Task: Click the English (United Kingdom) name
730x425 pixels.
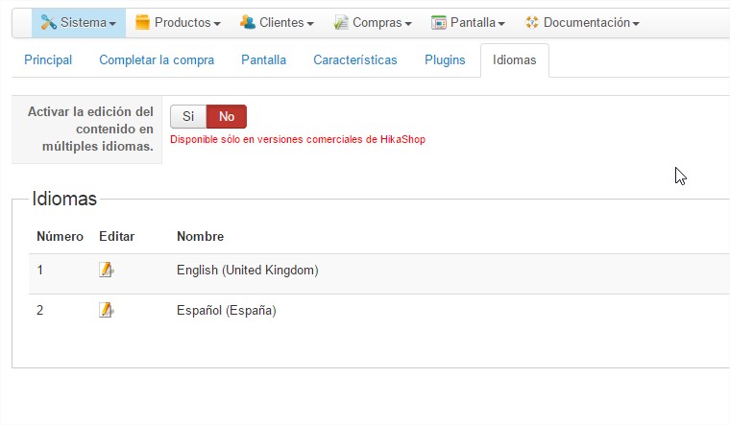Action: pyautogui.click(x=247, y=271)
